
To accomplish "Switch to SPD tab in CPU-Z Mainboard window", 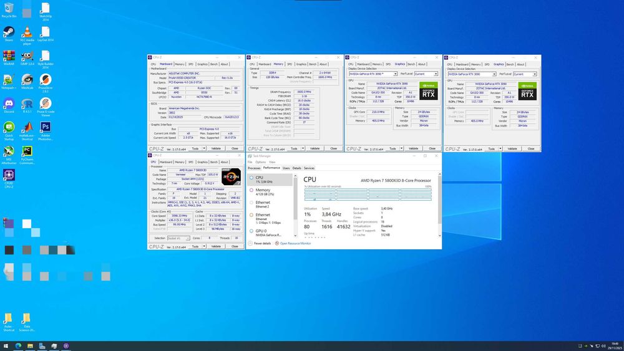I will [190, 64].
